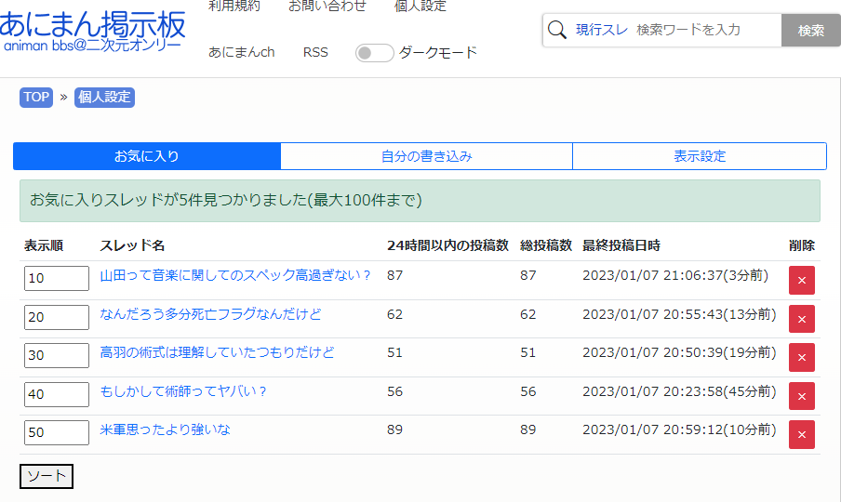
Task: Click the magnifying glass search icon
Action: tap(557, 30)
